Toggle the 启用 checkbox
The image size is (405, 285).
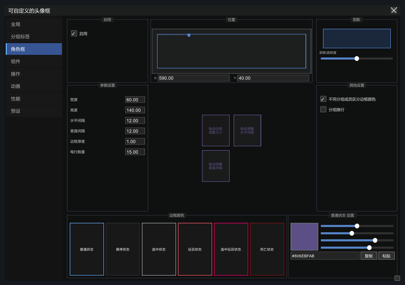[74, 33]
